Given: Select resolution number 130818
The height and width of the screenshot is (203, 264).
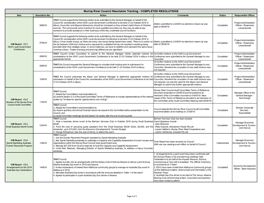Looking at the screenshot, I should pyautogui.click(x=43, y=143).
